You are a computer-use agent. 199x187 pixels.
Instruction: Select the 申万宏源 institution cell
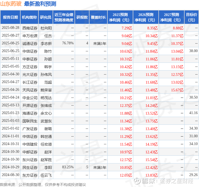click(x=30, y=36)
